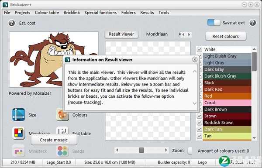262x168 pixels.
Task: Click the zoom slider handle
Action: point(141,150)
